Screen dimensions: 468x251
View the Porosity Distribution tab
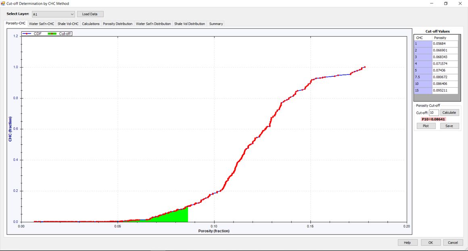[x=117, y=24]
